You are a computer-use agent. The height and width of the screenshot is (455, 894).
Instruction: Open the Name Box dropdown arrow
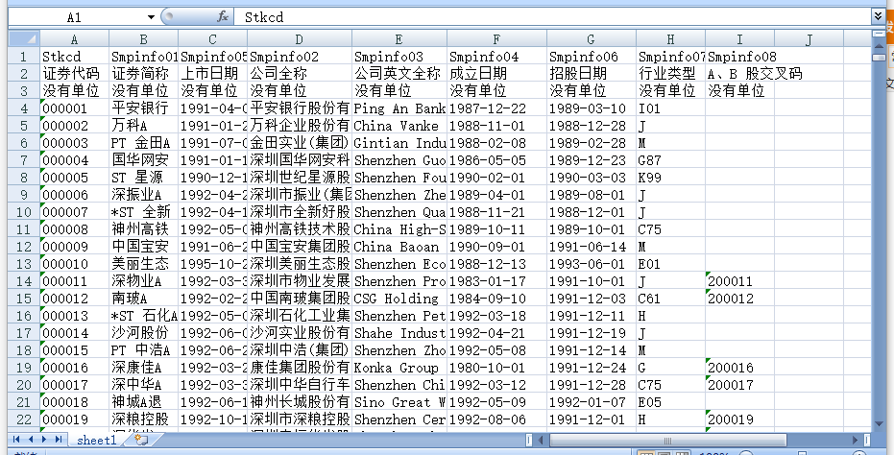click(151, 17)
